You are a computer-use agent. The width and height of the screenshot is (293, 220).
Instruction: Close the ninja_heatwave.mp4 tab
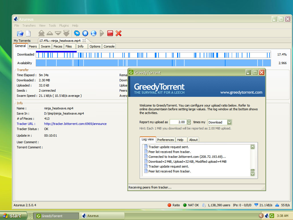84,41
